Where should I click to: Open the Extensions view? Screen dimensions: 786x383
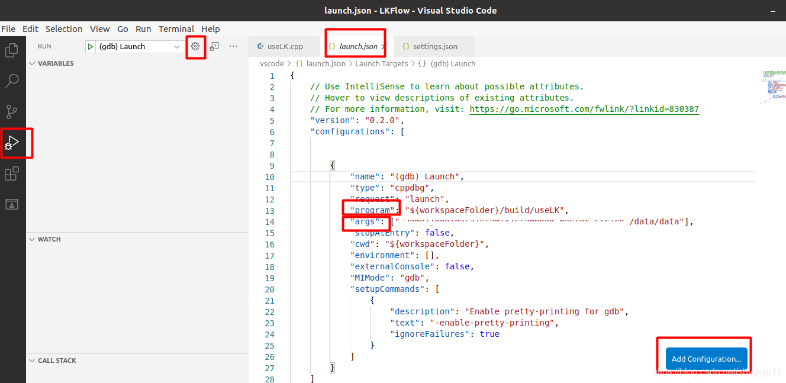12,173
